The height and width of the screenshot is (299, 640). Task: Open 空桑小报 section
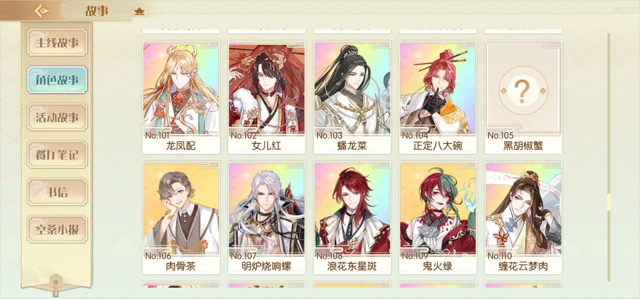[57, 229]
